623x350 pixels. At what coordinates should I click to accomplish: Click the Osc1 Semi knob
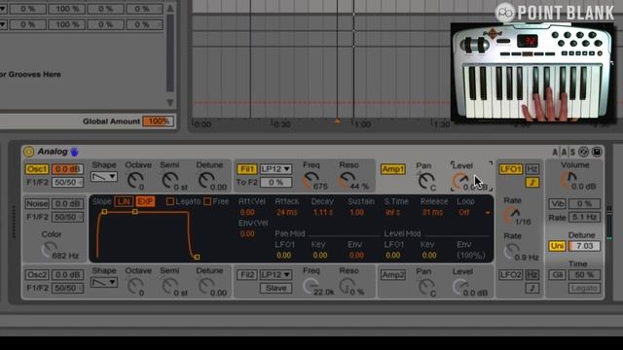tap(169, 181)
